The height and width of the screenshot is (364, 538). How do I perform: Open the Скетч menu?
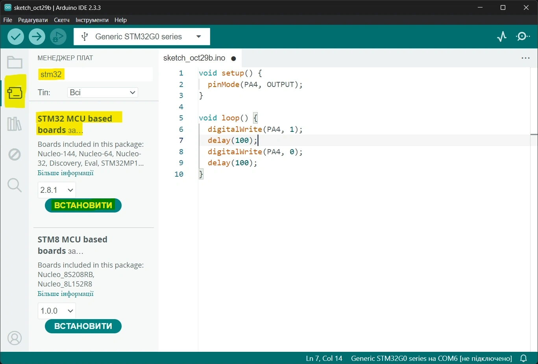point(62,20)
